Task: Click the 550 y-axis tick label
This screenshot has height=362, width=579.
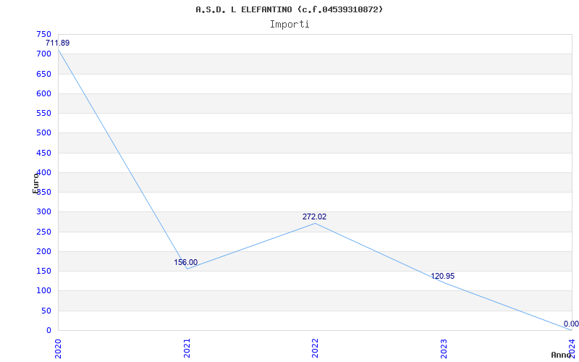Action: point(43,114)
